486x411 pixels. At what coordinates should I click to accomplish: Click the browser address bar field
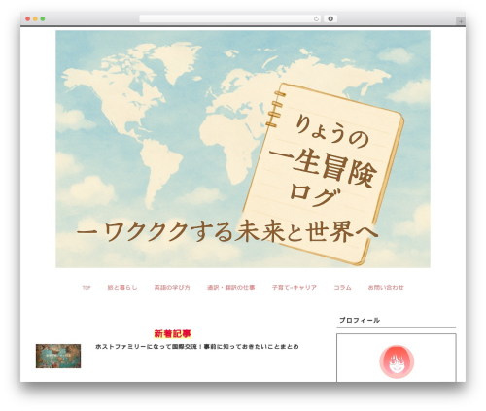(x=230, y=19)
